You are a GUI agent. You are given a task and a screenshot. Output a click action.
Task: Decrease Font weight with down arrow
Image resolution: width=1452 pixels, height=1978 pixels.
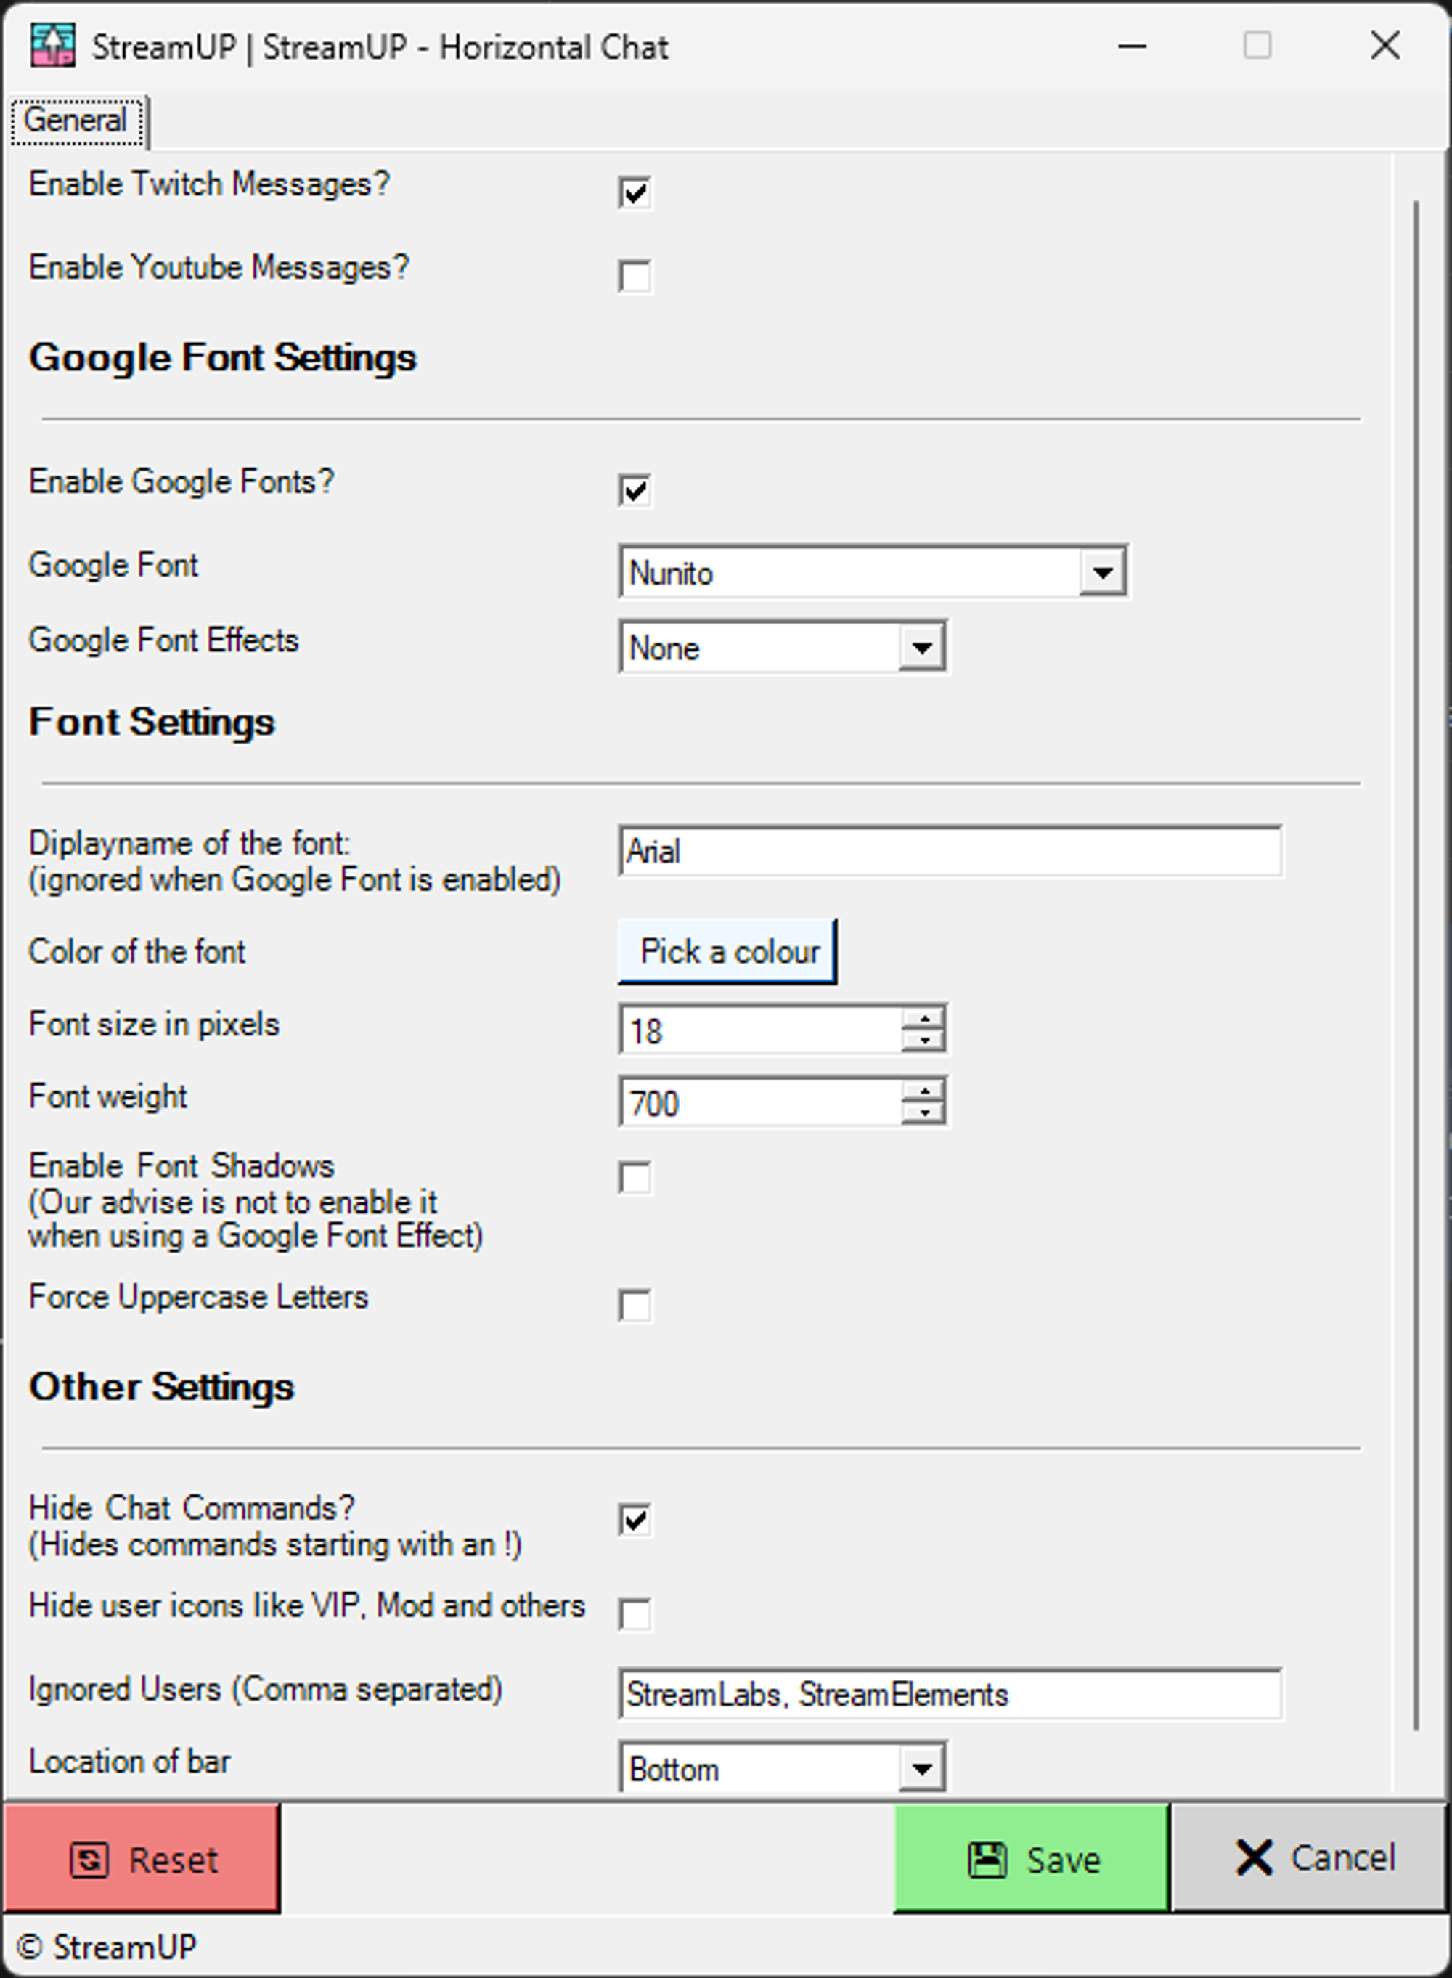923,1113
